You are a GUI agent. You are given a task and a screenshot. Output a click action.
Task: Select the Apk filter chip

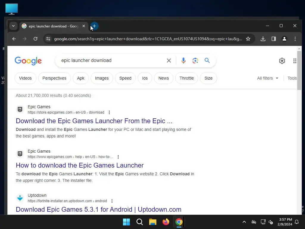(x=80, y=78)
